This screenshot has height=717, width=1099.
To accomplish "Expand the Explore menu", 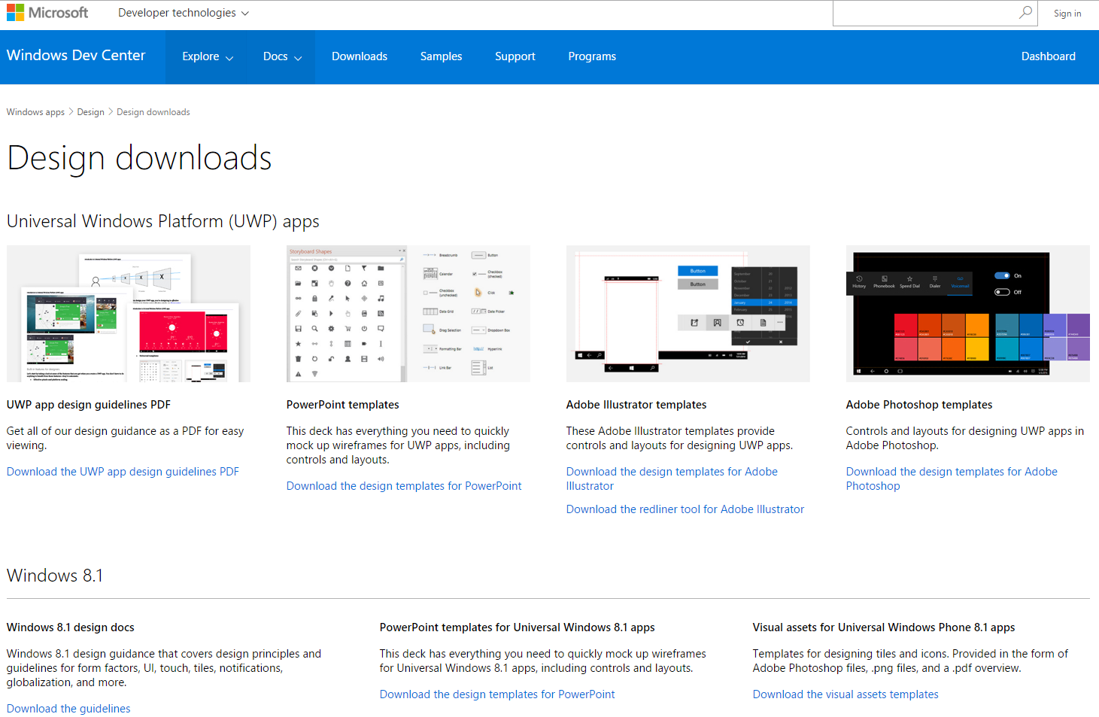I will (x=208, y=56).
